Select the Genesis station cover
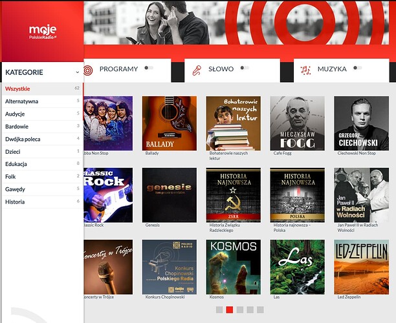Viewport: 396px width, 323px height. click(169, 195)
